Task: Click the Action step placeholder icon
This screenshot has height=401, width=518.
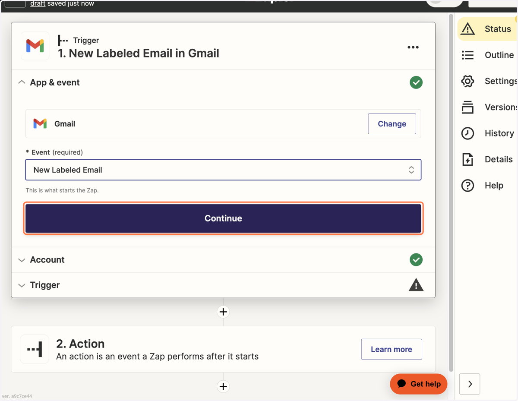Action: (35, 349)
